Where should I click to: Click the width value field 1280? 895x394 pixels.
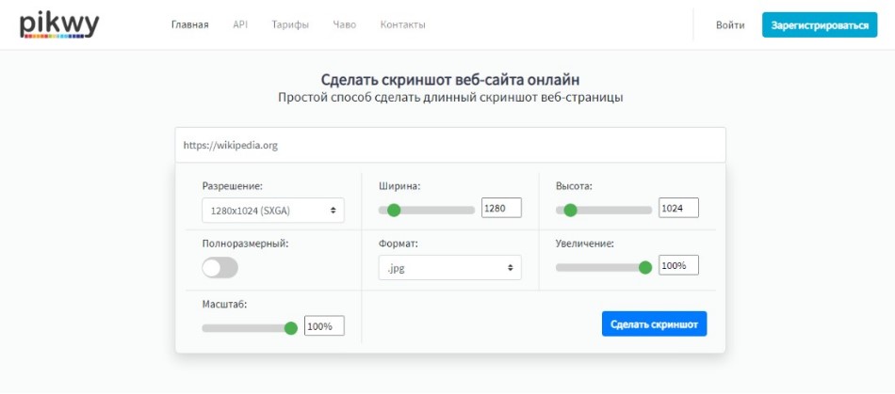(x=502, y=208)
